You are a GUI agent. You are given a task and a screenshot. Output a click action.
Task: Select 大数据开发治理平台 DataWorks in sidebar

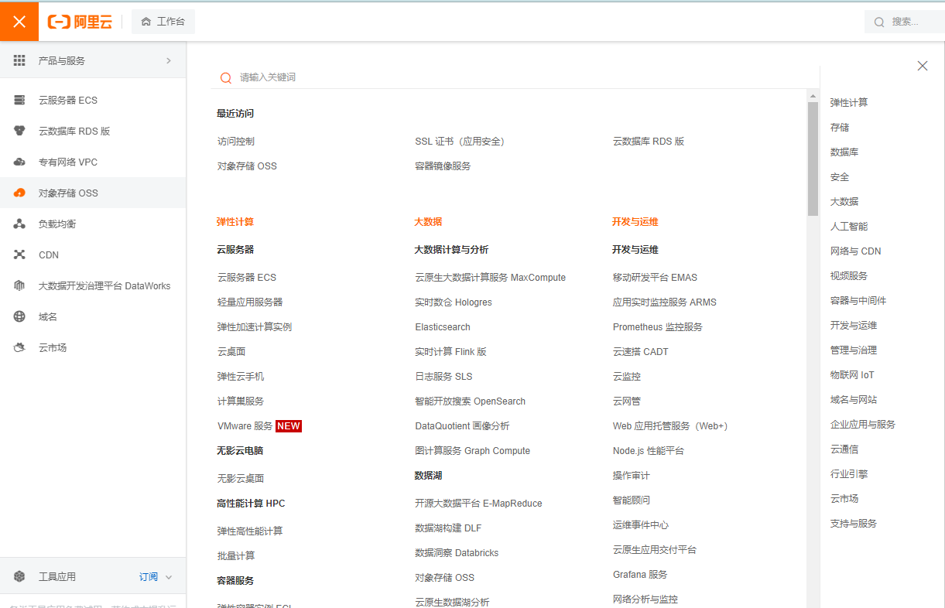(93, 285)
